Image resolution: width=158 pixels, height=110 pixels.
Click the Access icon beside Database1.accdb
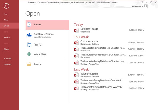coord(76,30)
